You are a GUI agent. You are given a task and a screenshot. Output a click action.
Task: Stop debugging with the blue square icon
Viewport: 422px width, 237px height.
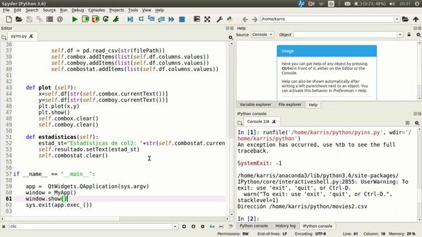pyautogui.click(x=182, y=19)
